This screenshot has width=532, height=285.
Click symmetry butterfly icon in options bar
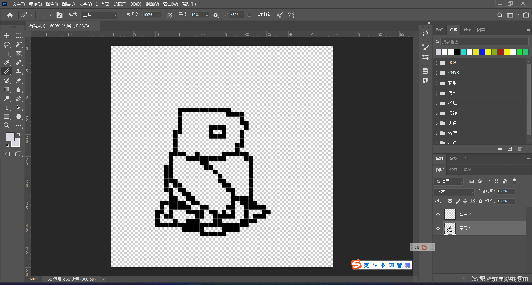tap(291, 15)
